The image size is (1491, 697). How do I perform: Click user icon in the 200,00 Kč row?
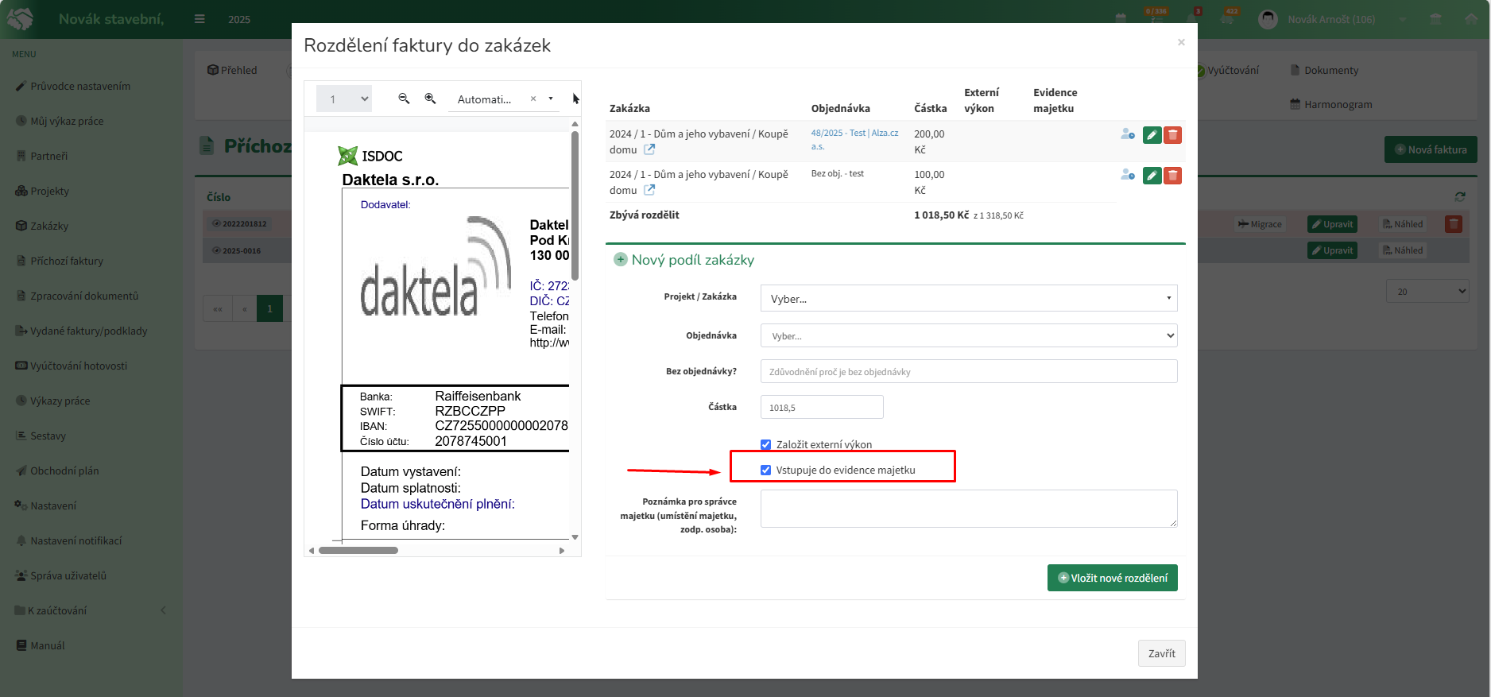click(1128, 134)
